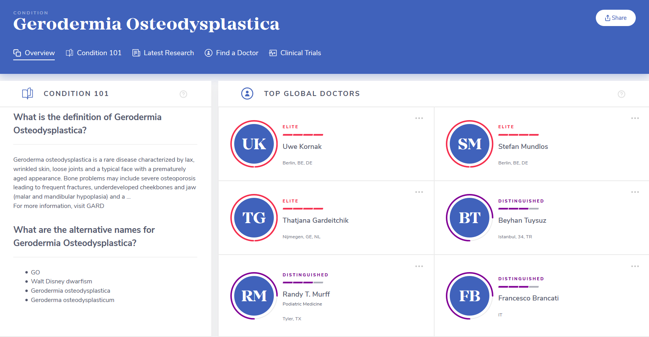Click the UK avatar for Uwe Kornak

254,144
